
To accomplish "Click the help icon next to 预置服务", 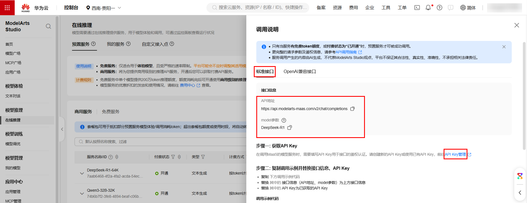I will coord(93,44).
